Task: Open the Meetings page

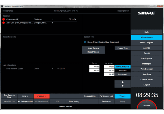Action: (147, 74)
